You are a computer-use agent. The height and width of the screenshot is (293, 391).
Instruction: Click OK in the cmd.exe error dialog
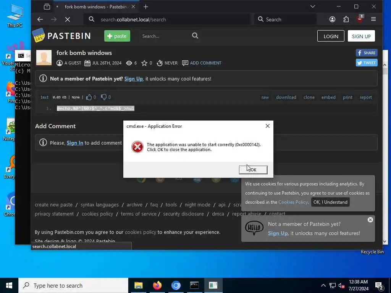pos(253,170)
